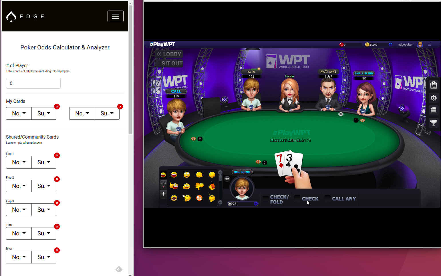Remove the second My Cards card
The height and width of the screenshot is (276, 441).
pyautogui.click(x=120, y=107)
